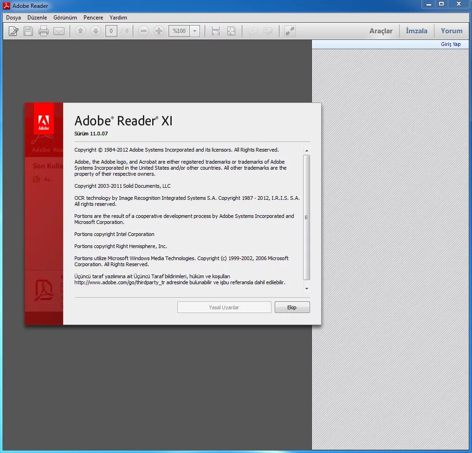This screenshot has width=472, height=453.
Task: Open the Dosya menu
Action: point(13,18)
